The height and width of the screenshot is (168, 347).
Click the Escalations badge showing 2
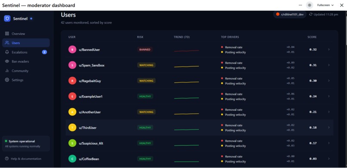point(44,52)
